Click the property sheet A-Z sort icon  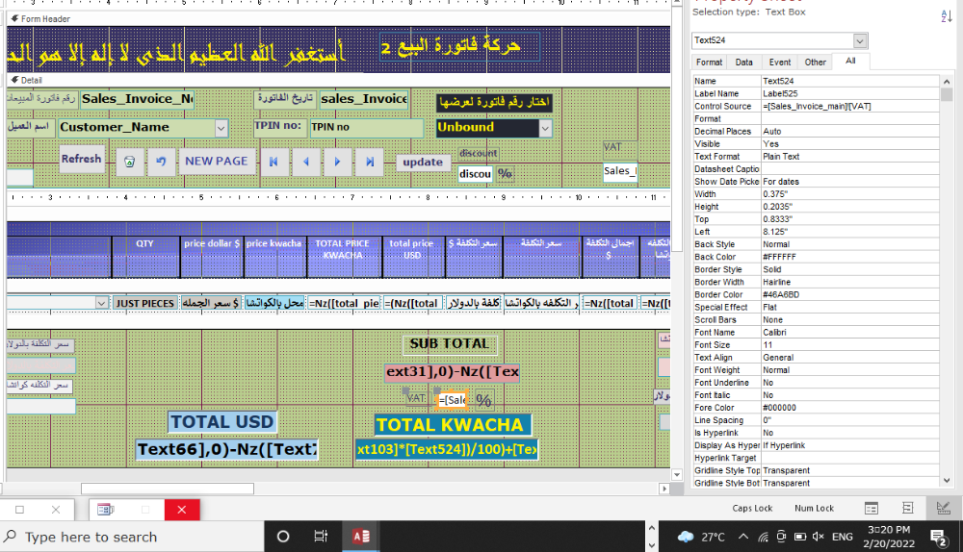tap(947, 16)
